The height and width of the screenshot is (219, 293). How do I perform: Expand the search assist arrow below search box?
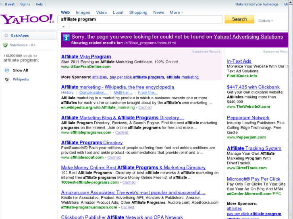(64, 27)
